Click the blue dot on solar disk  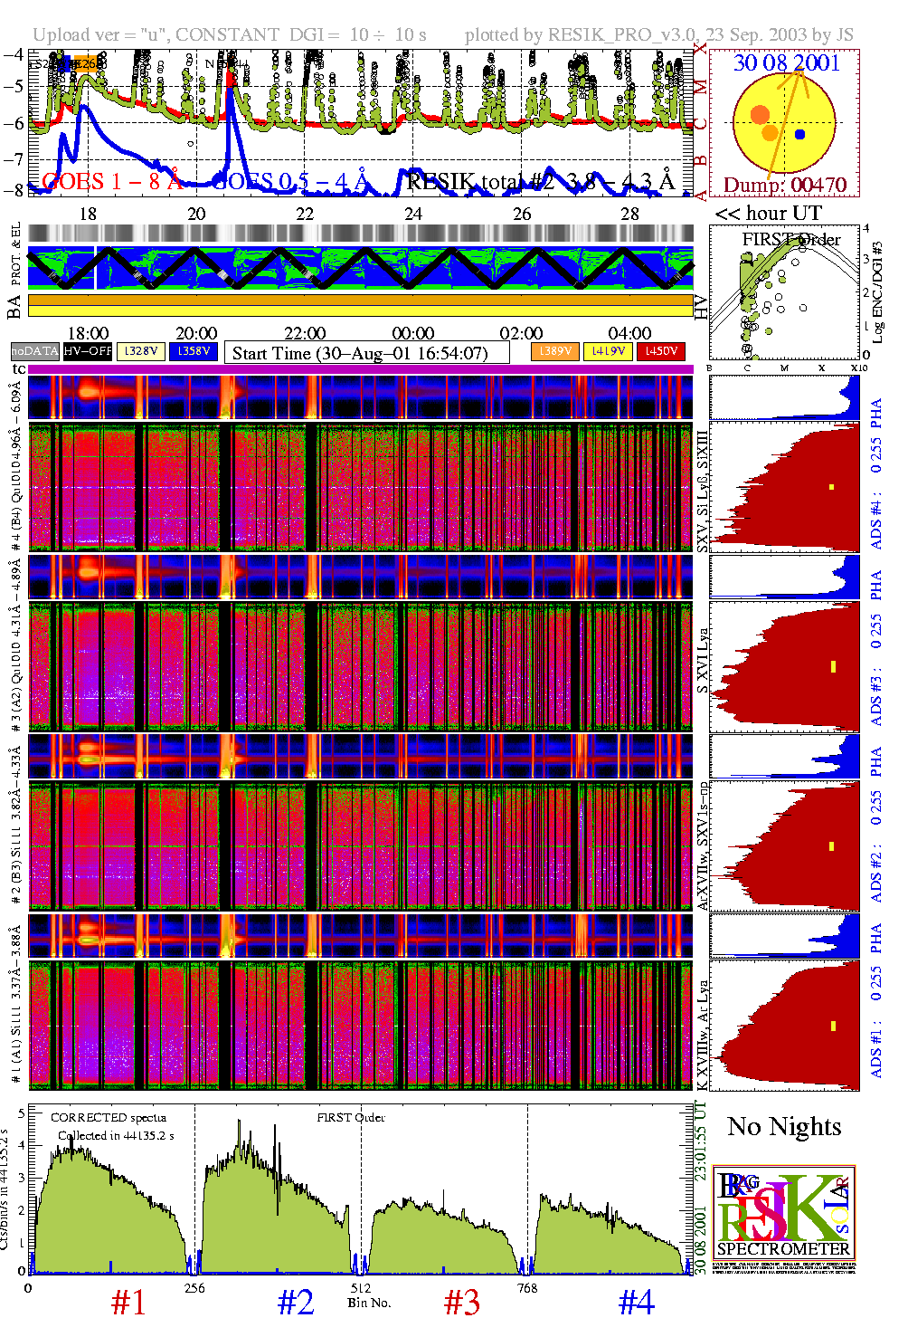coord(799,135)
